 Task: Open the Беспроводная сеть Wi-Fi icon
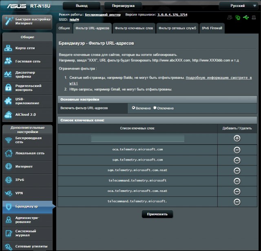tap(8, 140)
